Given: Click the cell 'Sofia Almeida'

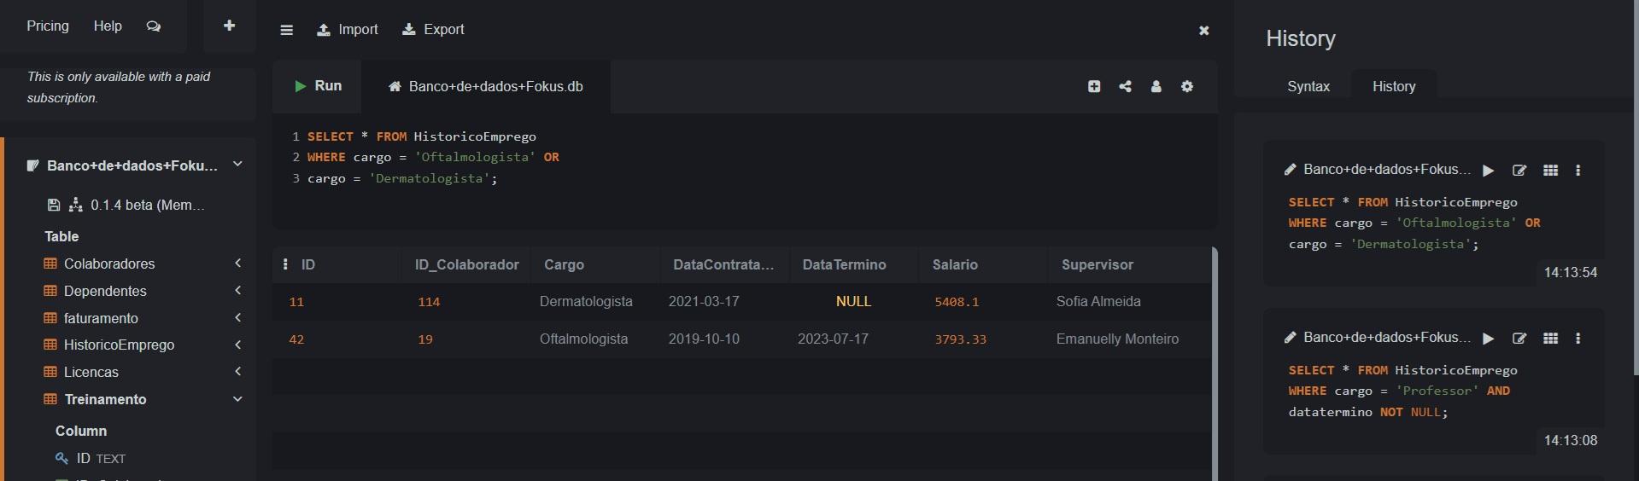Looking at the screenshot, I should click(1098, 301).
